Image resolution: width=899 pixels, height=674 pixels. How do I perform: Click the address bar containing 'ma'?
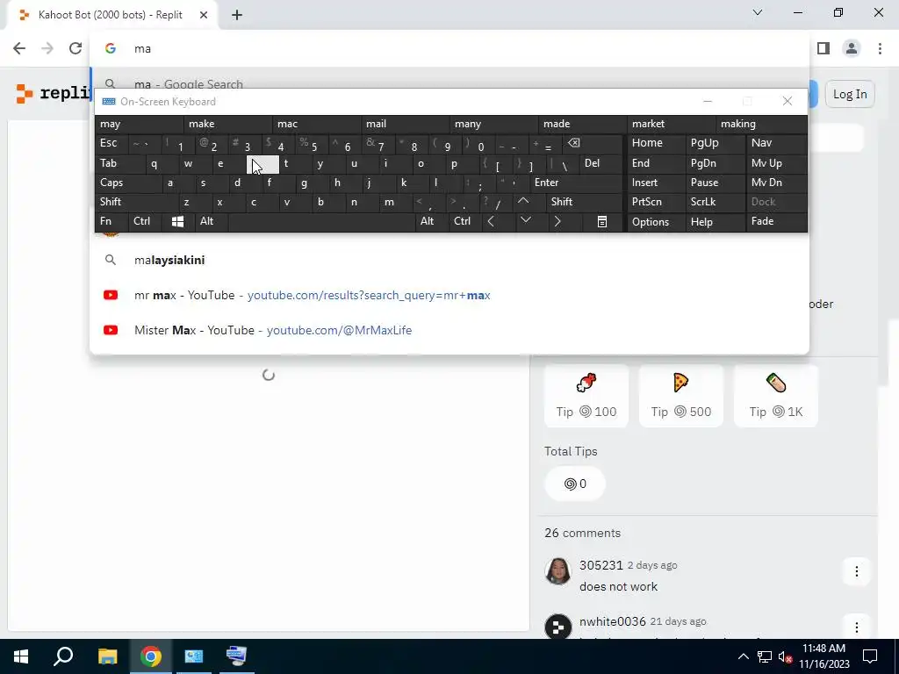coord(449,49)
